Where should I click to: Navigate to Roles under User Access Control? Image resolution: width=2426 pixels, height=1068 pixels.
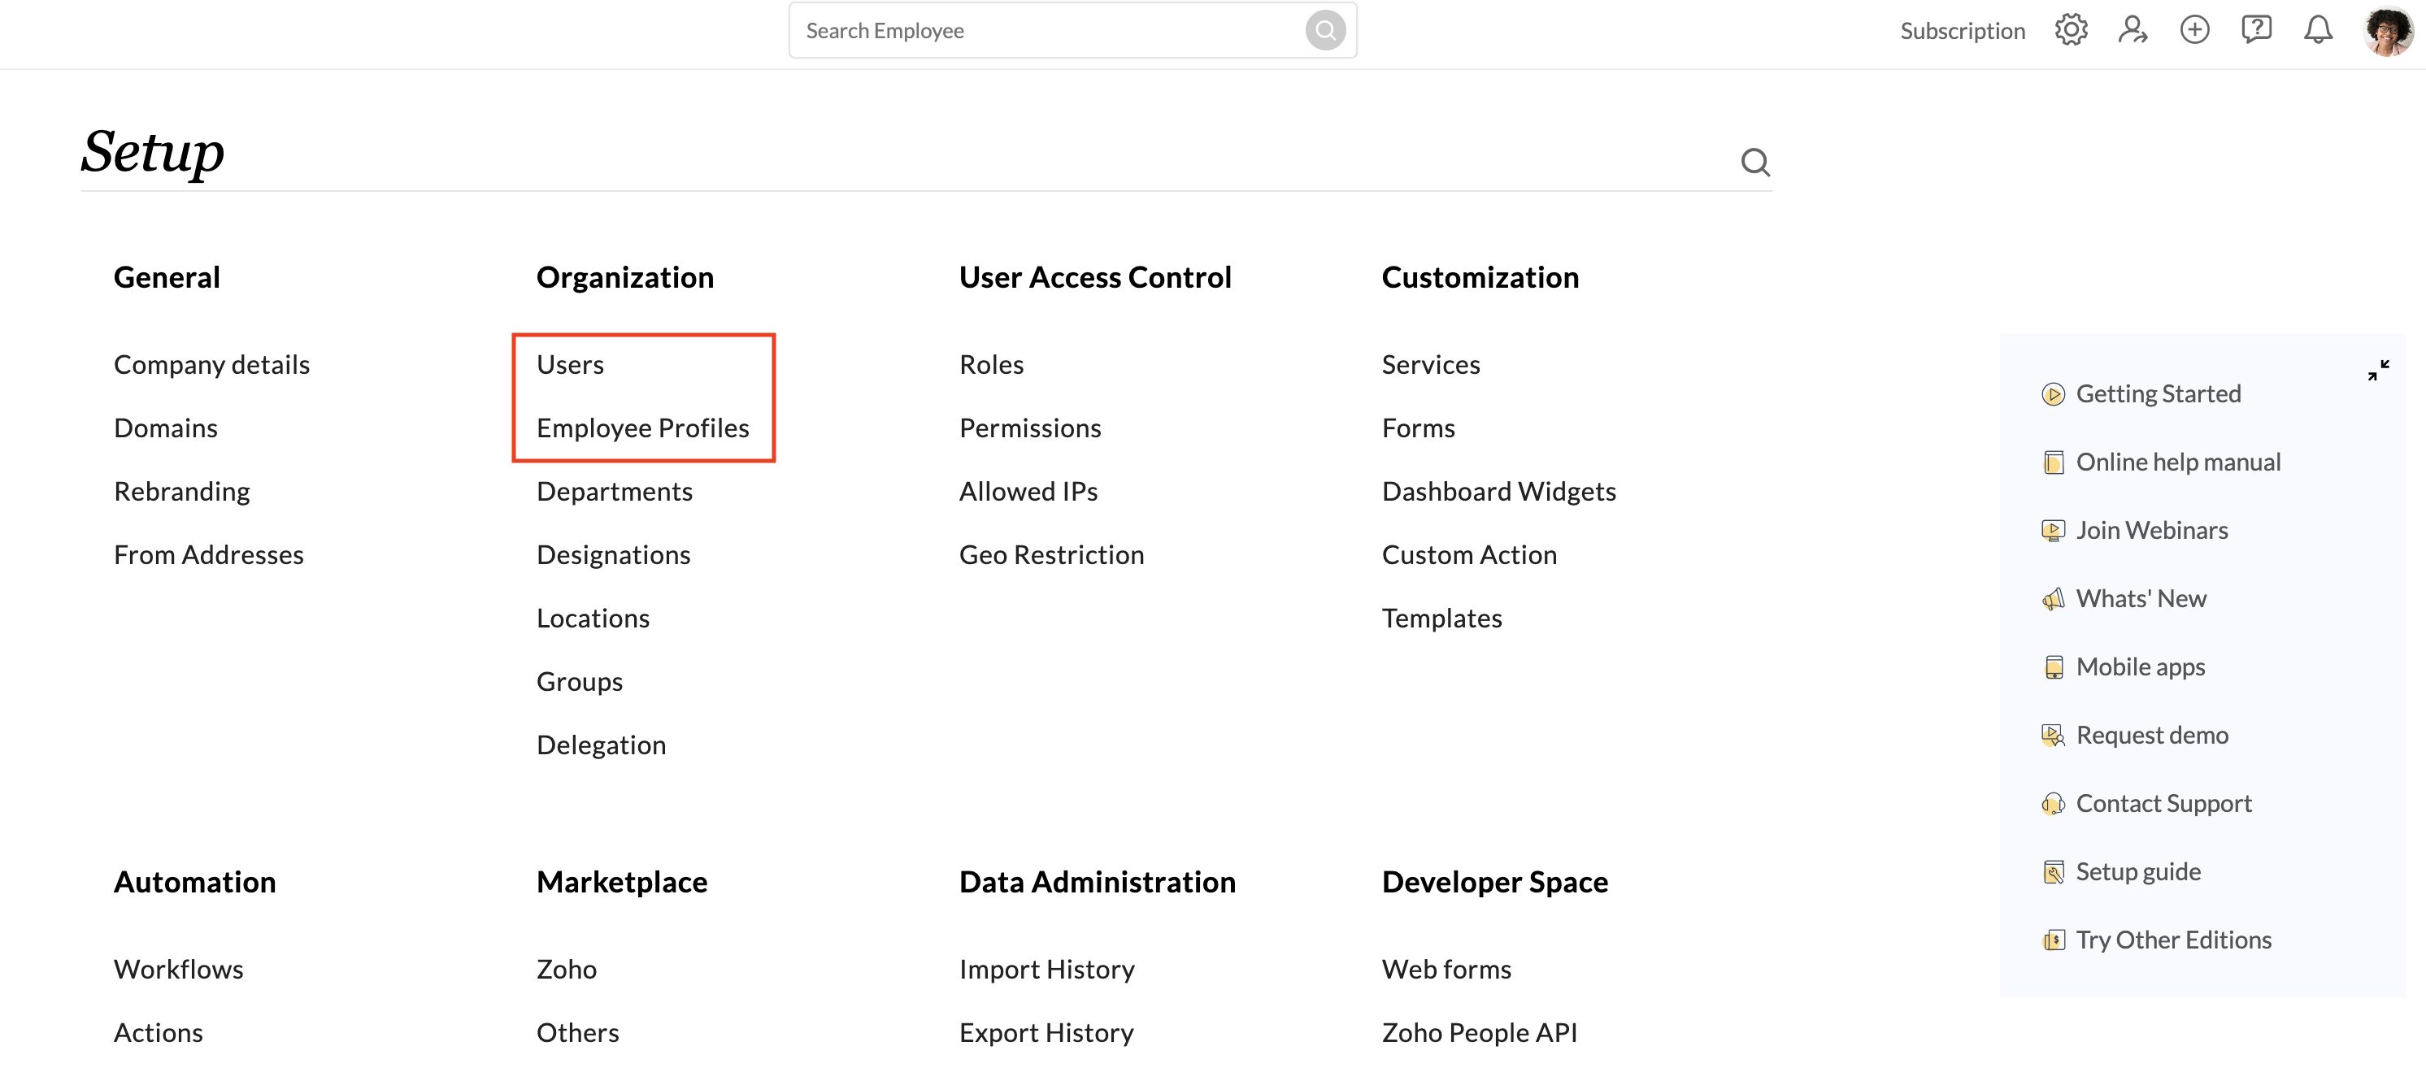(990, 364)
